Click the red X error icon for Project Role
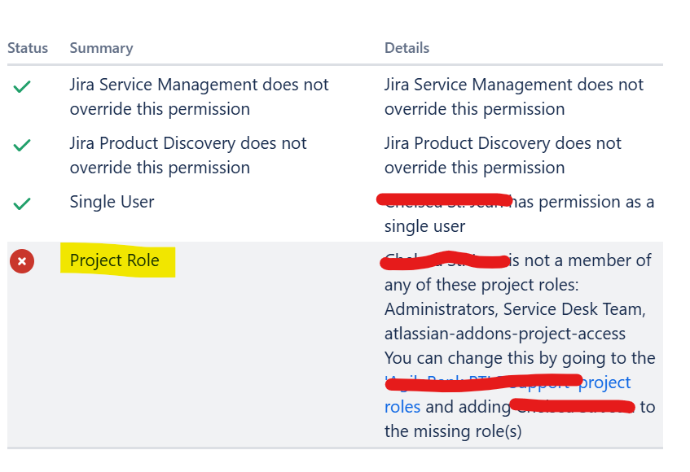This screenshot has width=690, height=472. tap(22, 261)
